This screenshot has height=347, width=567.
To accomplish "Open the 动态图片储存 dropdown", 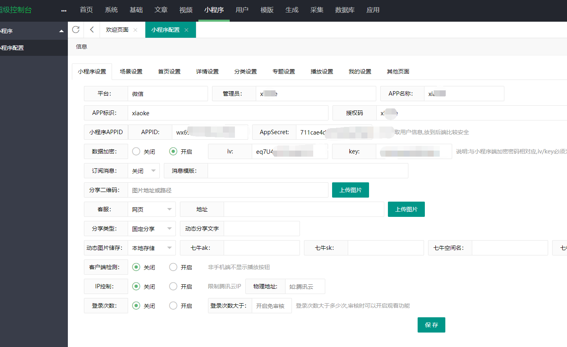I will click(152, 248).
